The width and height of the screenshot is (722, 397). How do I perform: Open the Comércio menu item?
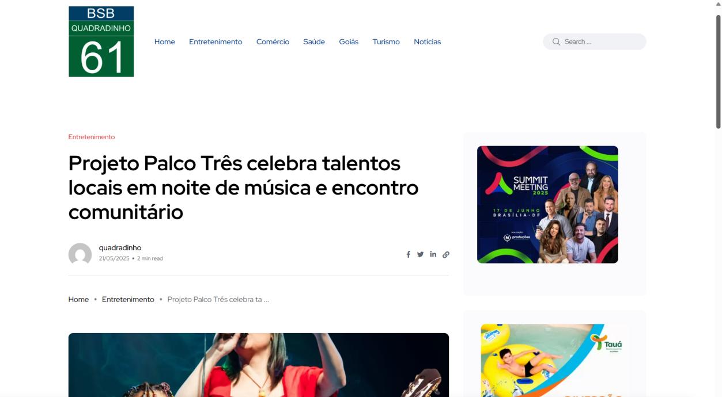[x=273, y=41]
